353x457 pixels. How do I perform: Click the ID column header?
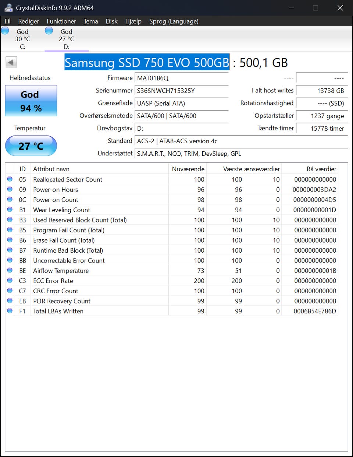click(22, 169)
